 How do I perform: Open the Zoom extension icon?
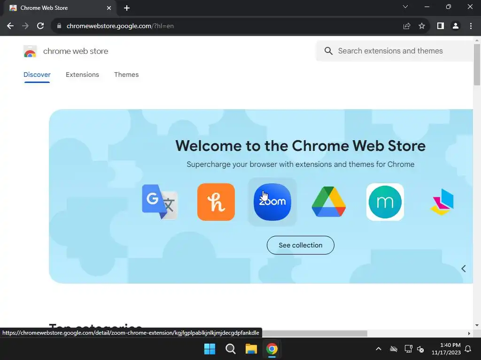click(x=272, y=202)
